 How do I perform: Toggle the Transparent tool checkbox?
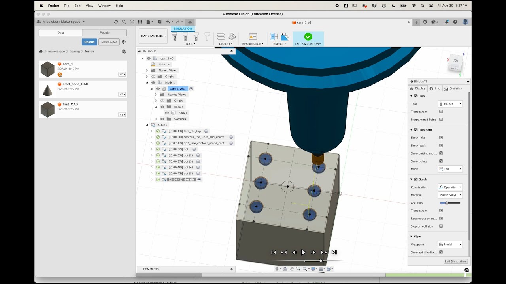441,112
